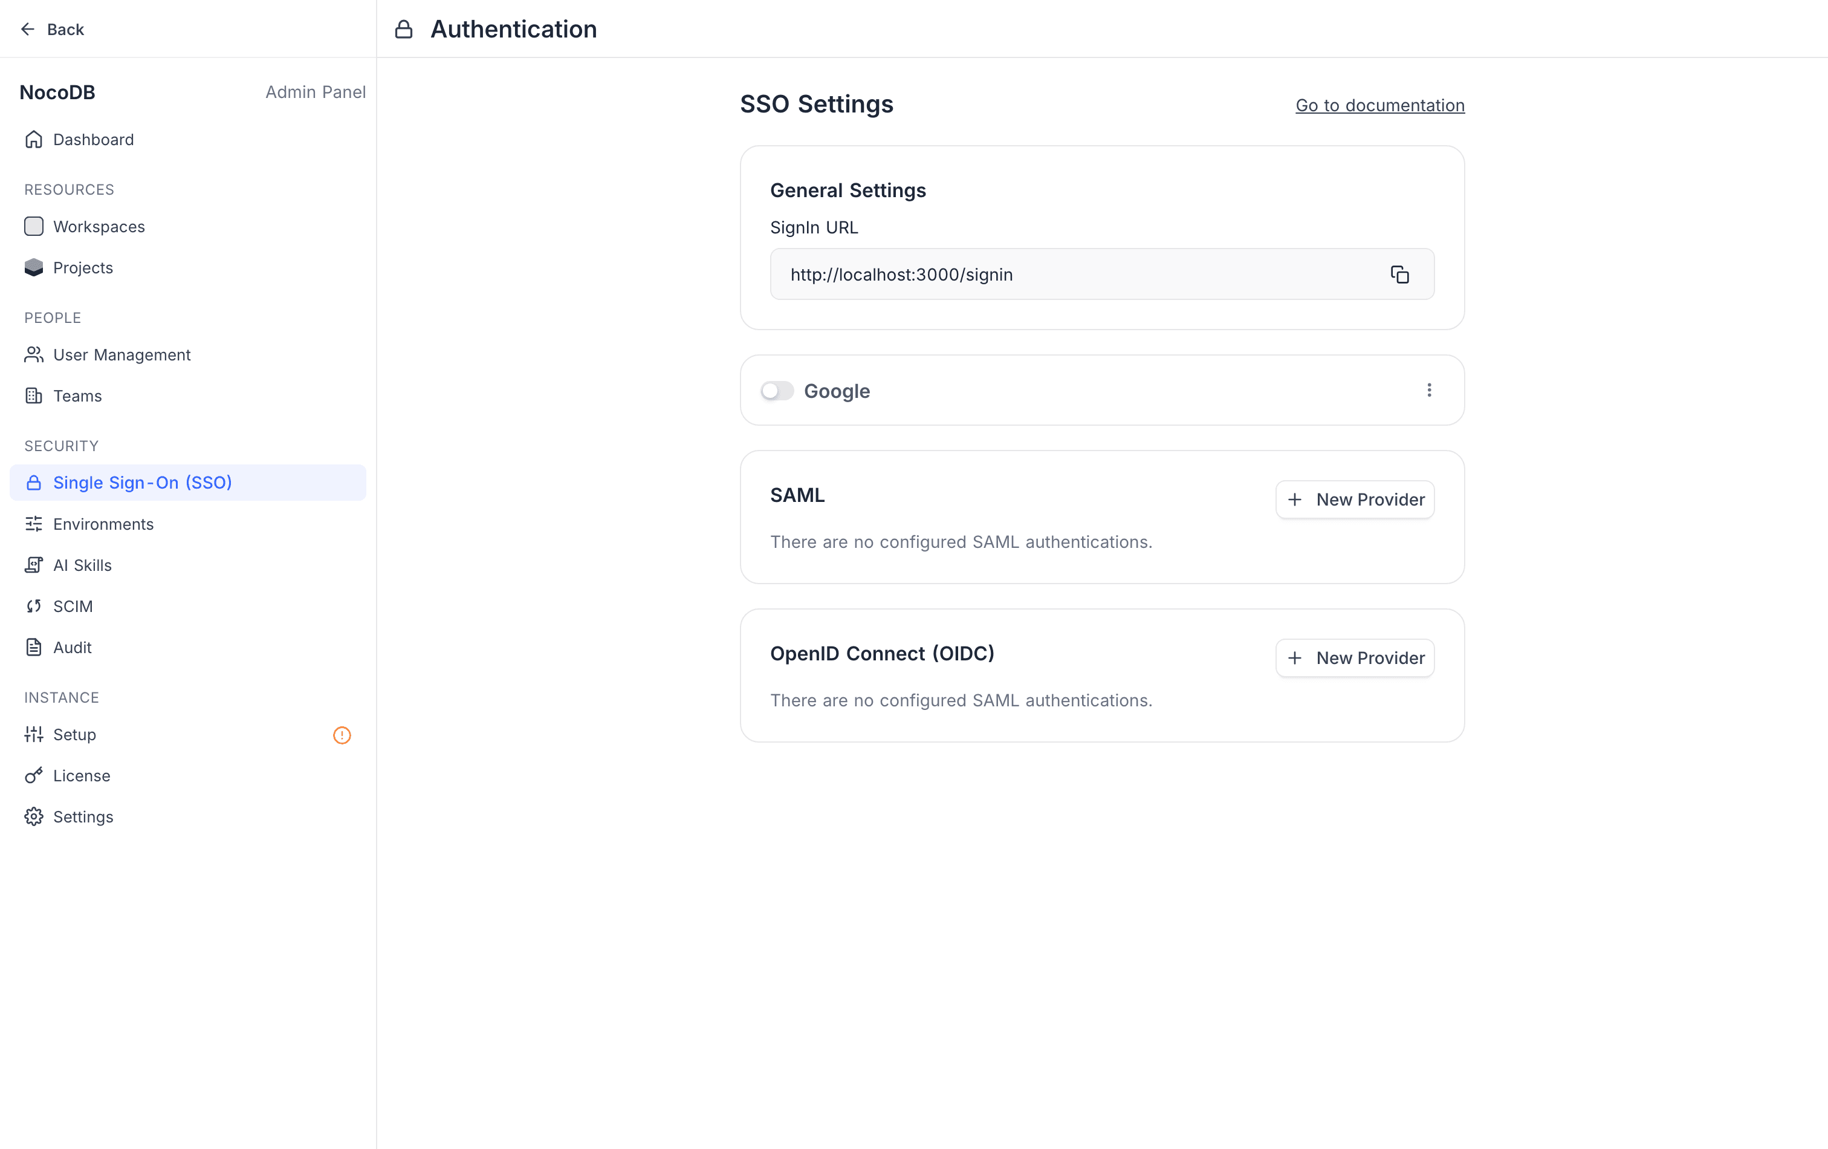Click the Workspaces square icon

click(33, 226)
